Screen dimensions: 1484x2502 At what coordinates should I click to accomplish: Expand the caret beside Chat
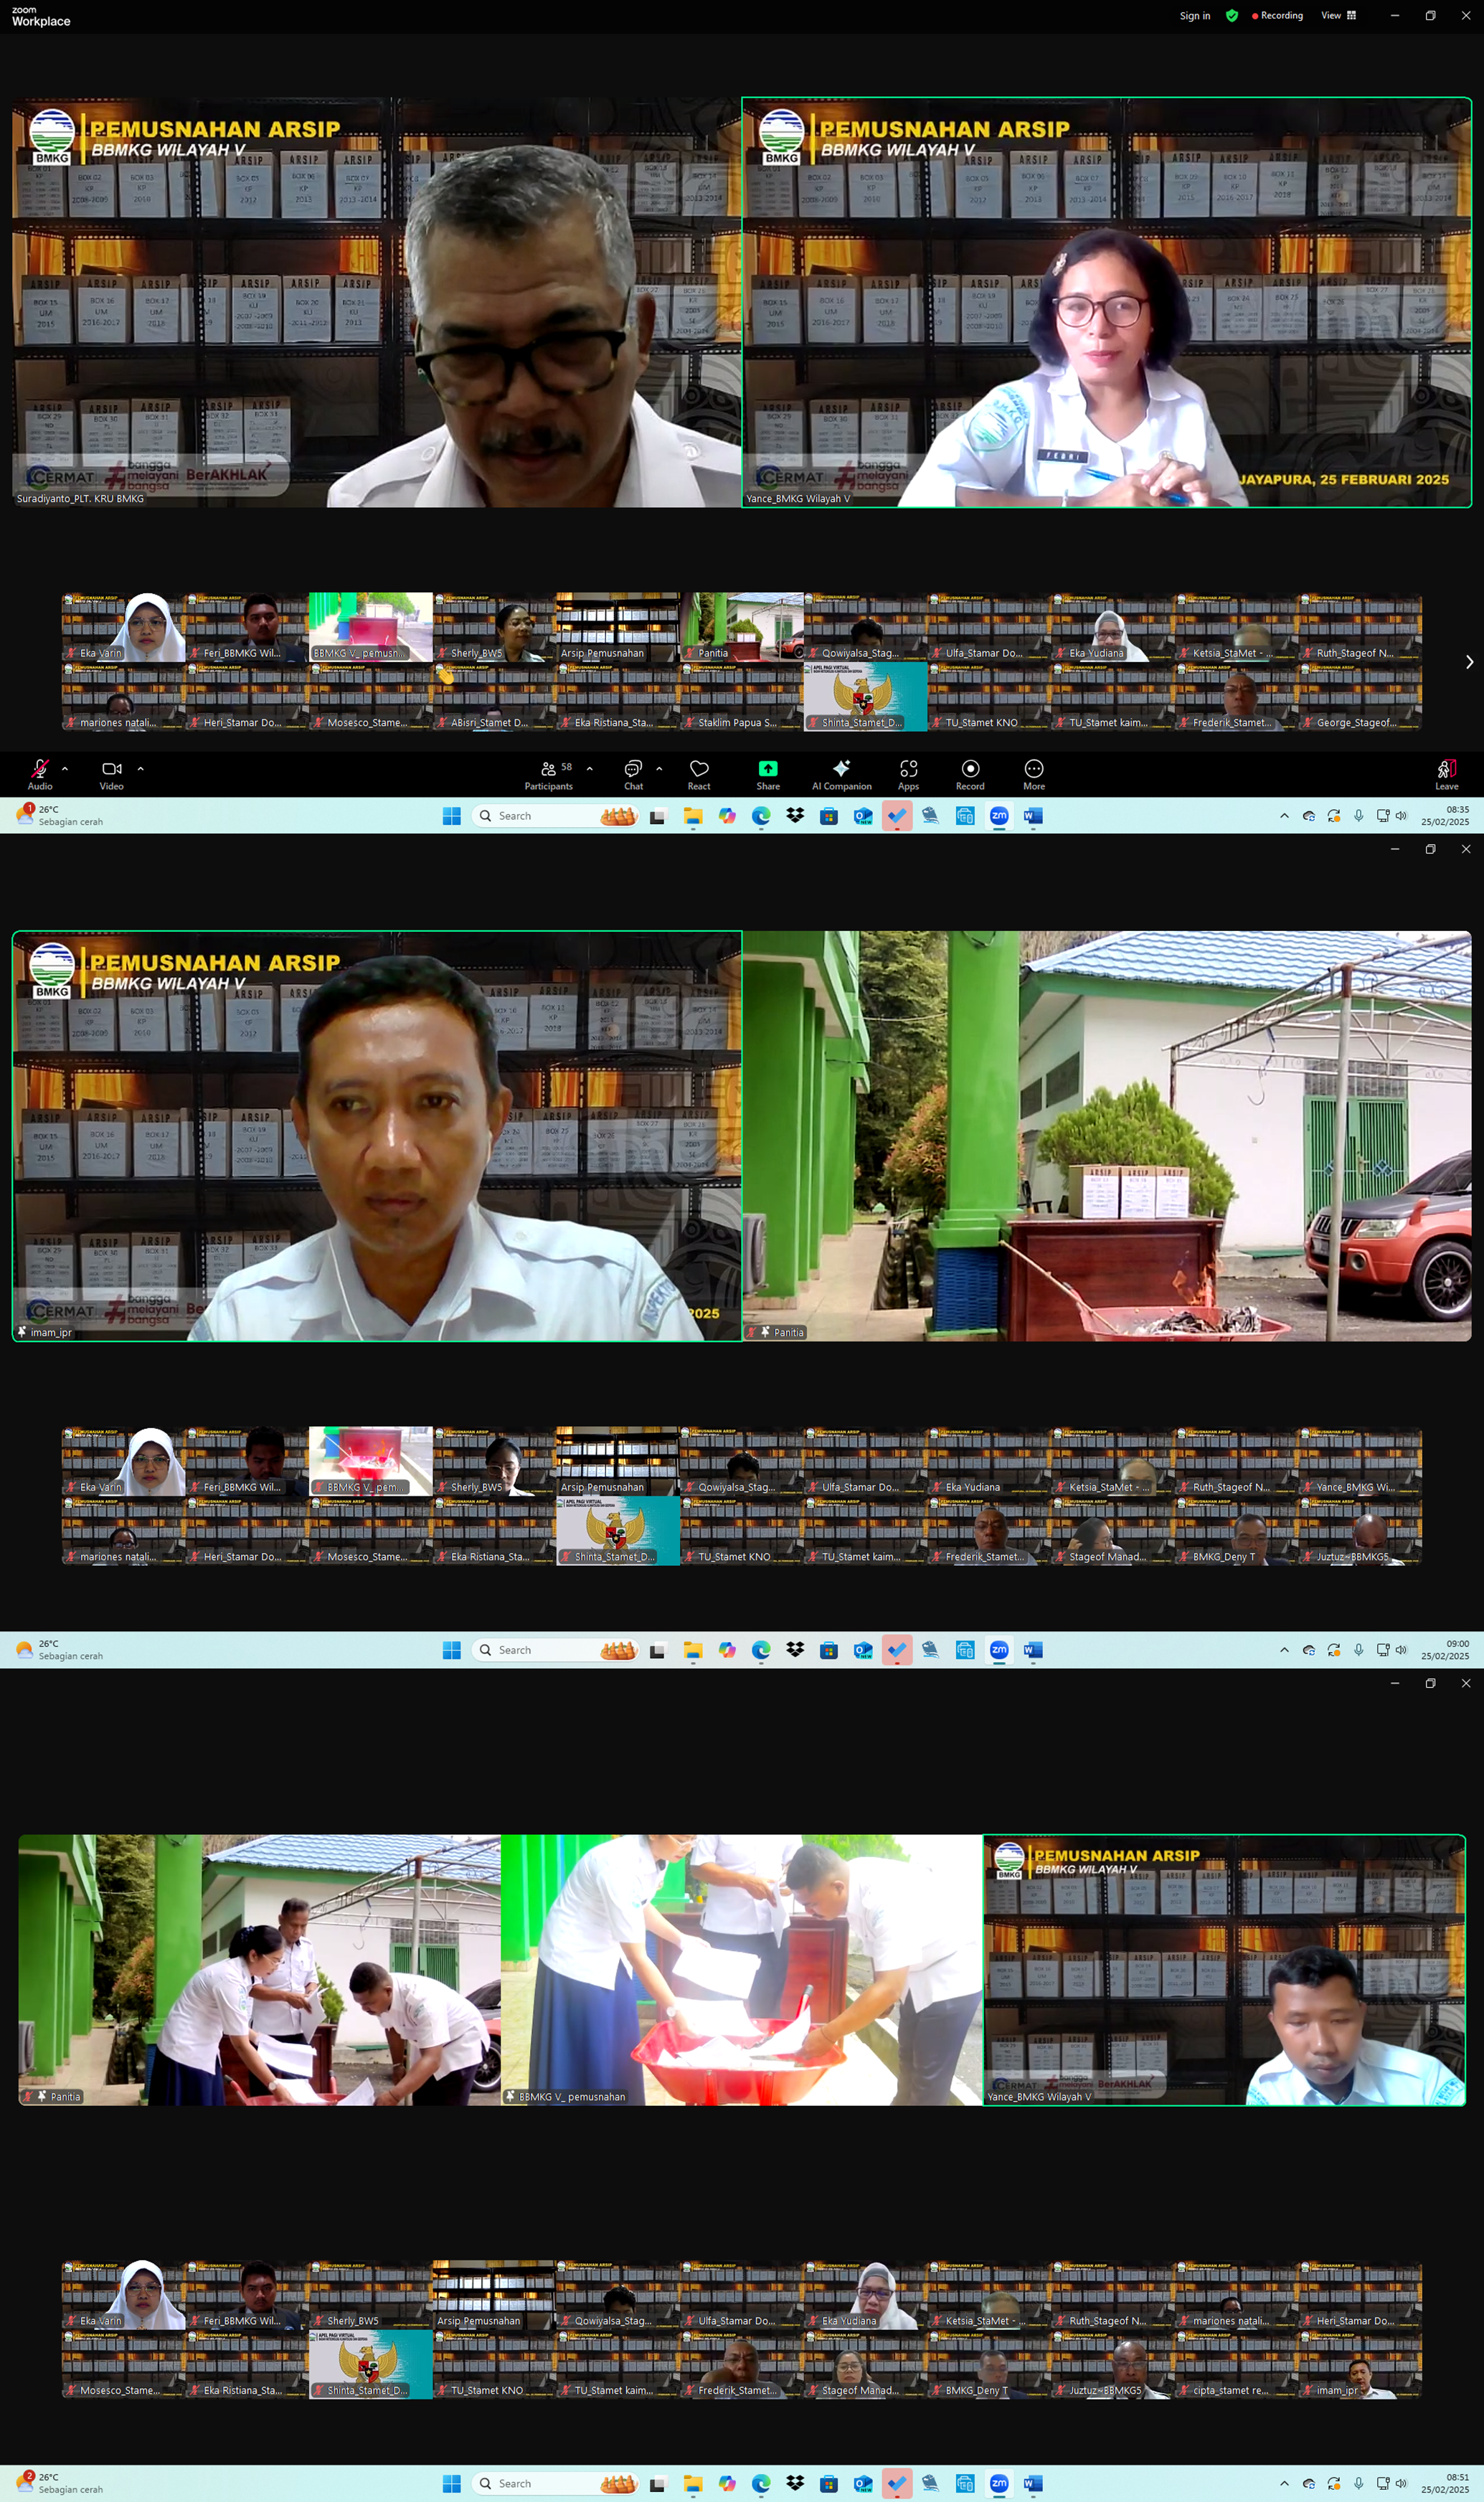coord(659,768)
